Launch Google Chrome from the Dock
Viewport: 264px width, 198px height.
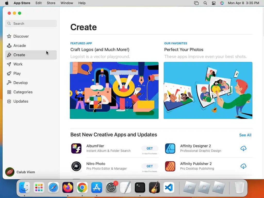[82, 187]
